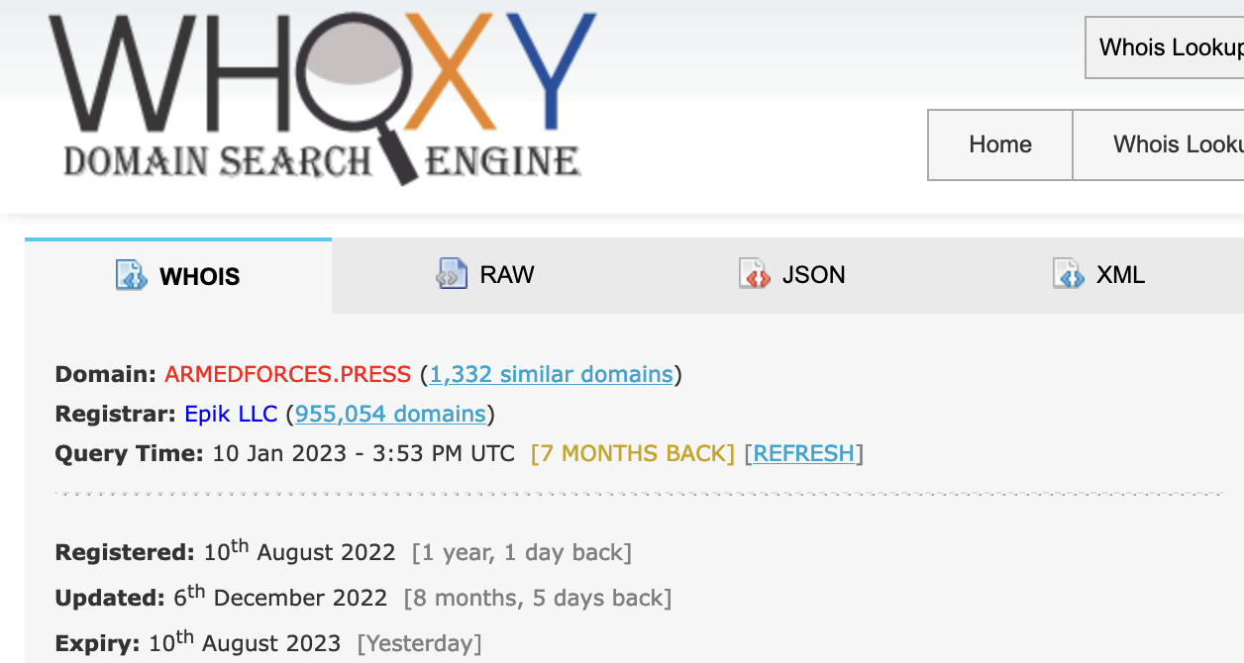This screenshot has width=1244, height=663.
Task: Click the 'Domain:' field label
Action: (106, 374)
